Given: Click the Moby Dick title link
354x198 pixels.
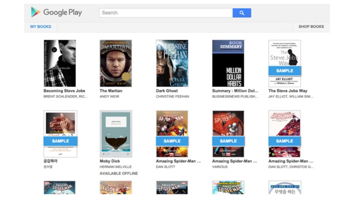Looking at the screenshot, I should pos(110,161).
